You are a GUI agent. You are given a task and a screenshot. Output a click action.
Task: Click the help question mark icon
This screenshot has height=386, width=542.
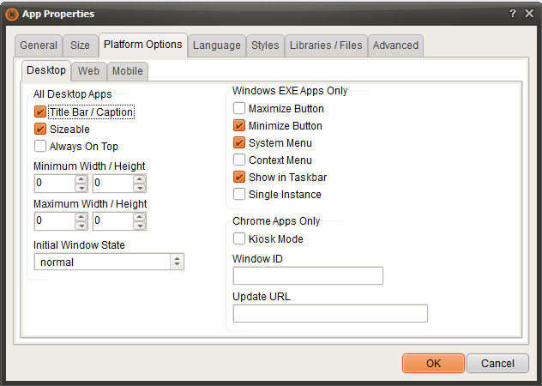click(x=512, y=14)
